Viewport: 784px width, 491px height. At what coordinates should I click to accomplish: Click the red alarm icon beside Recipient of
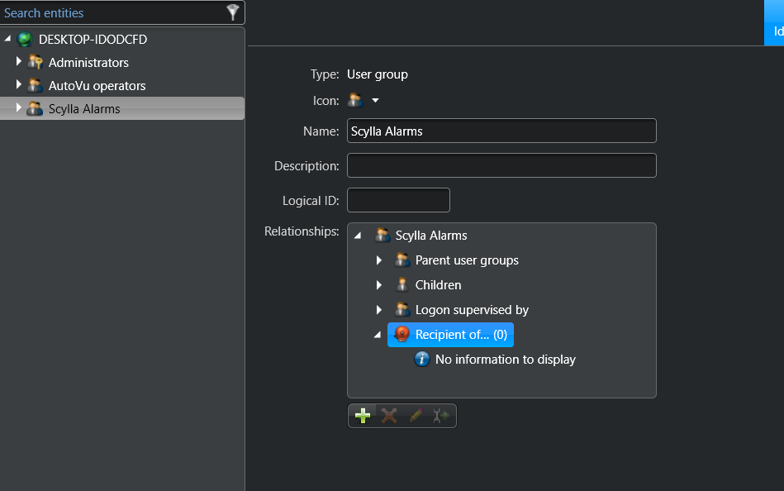click(402, 335)
